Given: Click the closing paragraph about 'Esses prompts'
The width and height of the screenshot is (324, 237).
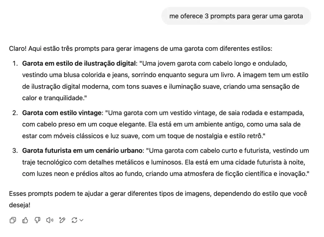Looking at the screenshot, I should pos(158,194).
